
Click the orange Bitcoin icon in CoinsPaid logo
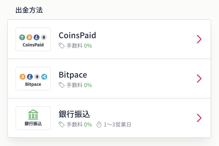[x=29, y=37]
